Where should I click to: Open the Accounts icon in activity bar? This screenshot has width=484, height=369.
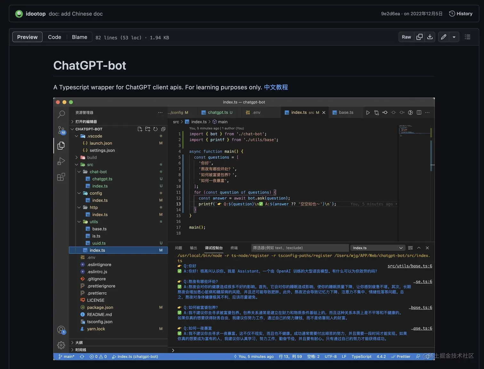[x=61, y=330]
